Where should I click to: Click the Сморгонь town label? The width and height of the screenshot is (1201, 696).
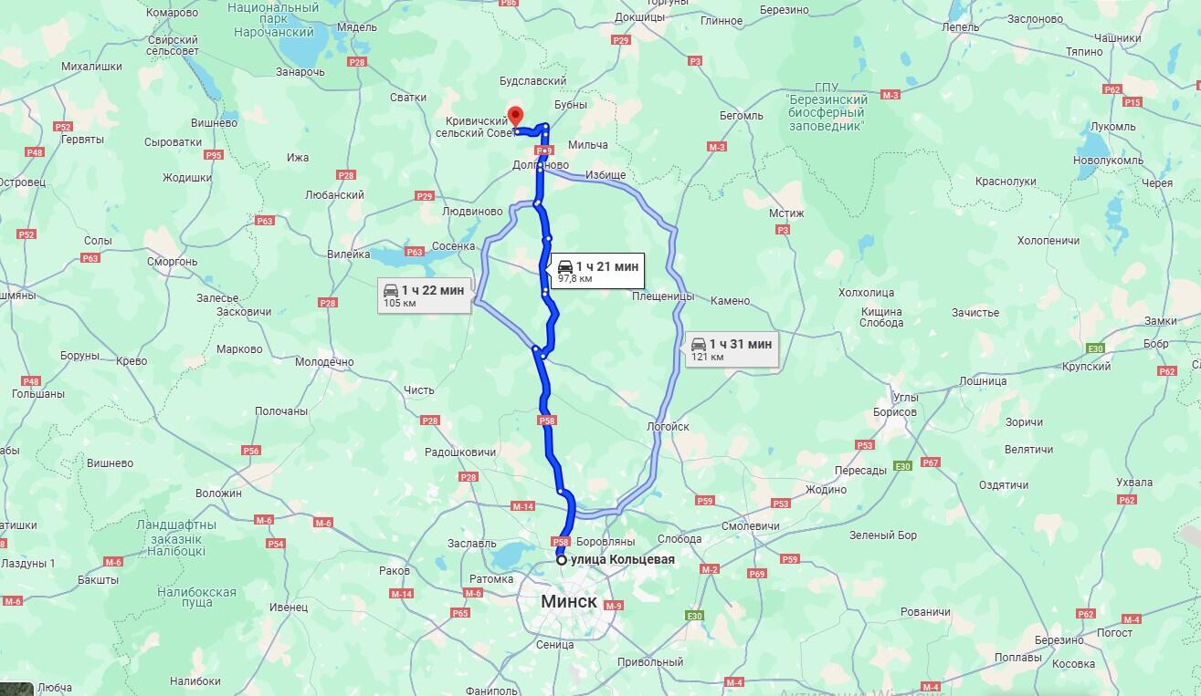pos(171,262)
